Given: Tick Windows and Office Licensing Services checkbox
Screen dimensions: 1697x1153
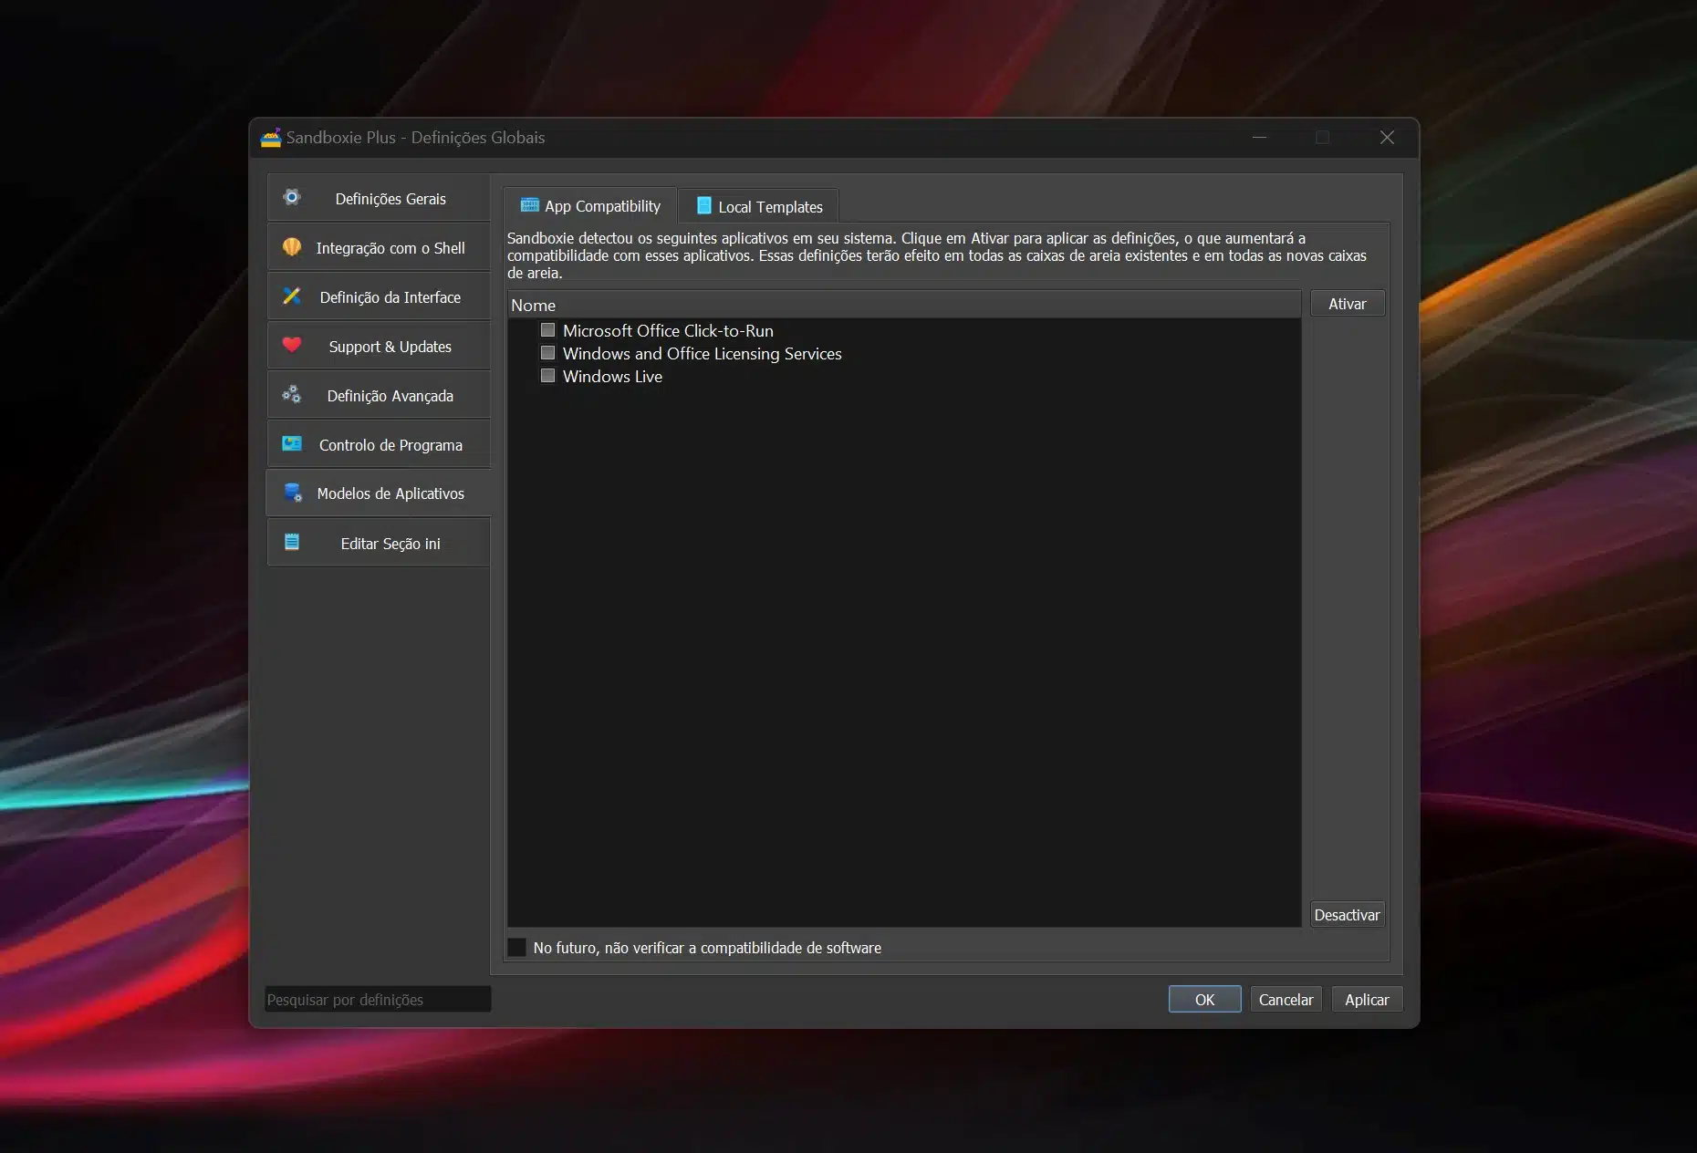Looking at the screenshot, I should pyautogui.click(x=547, y=353).
